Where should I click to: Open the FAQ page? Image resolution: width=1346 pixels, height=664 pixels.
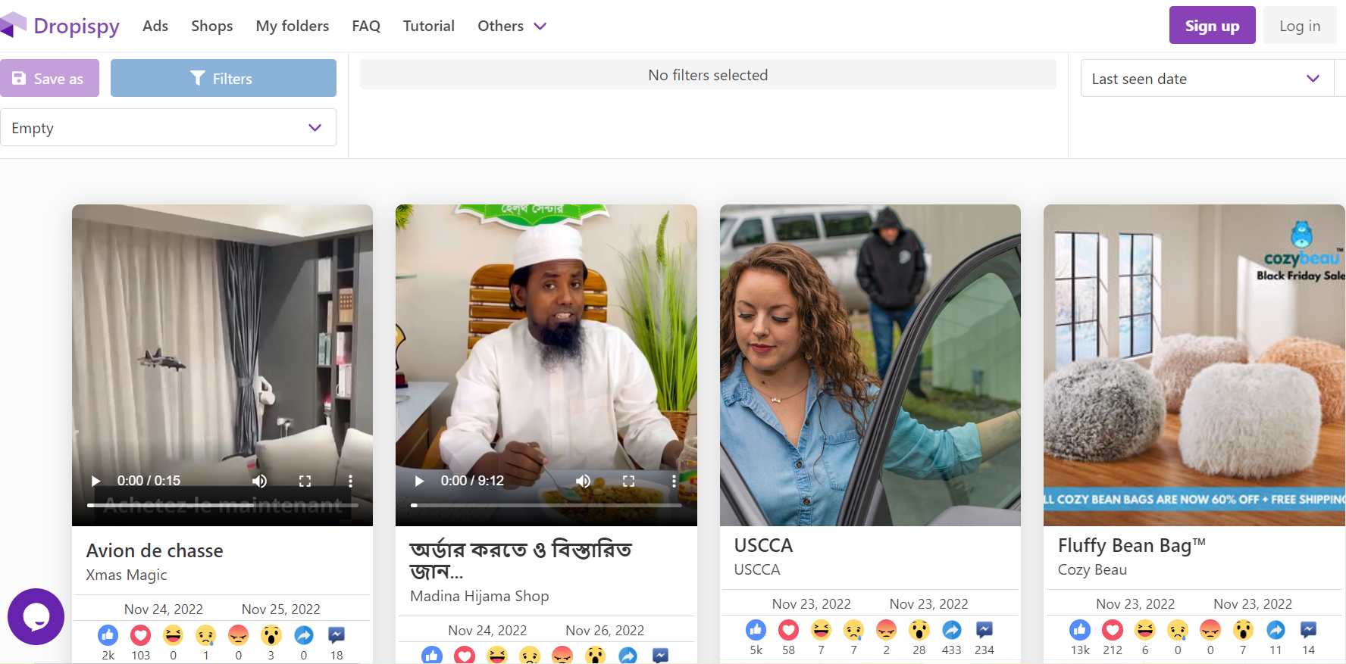[366, 26]
